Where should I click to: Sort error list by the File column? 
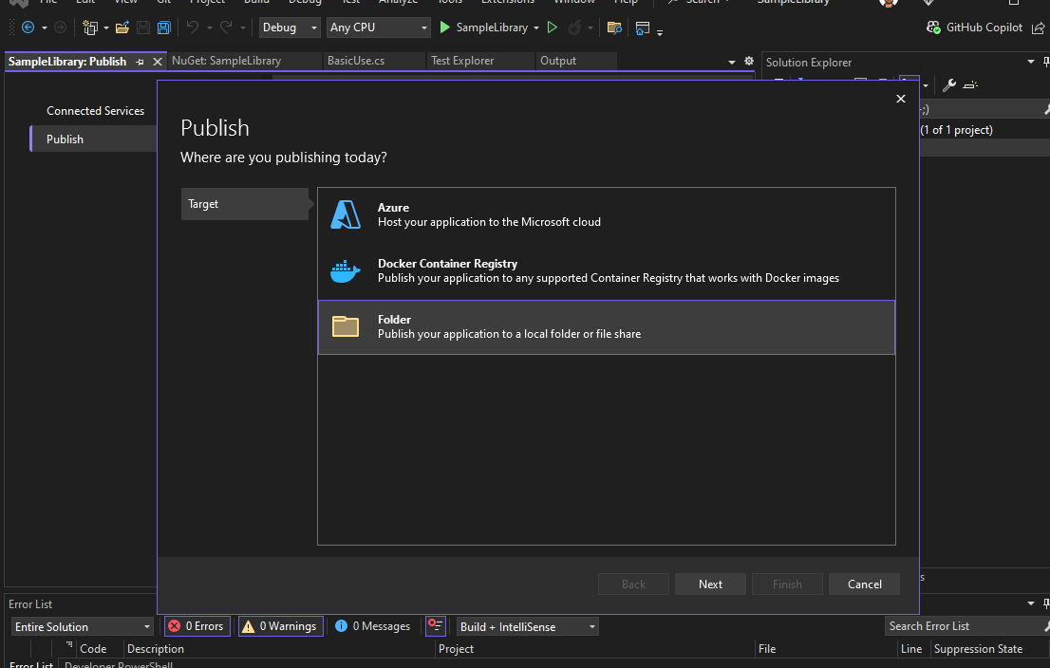click(x=826, y=649)
